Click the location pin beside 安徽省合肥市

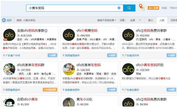pos(64,90)
